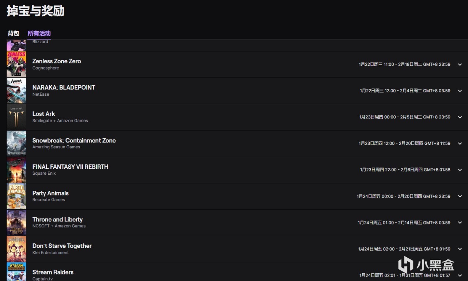Open Throne and Liberty cover icon
The width and height of the screenshot is (468, 281).
[x=16, y=223]
